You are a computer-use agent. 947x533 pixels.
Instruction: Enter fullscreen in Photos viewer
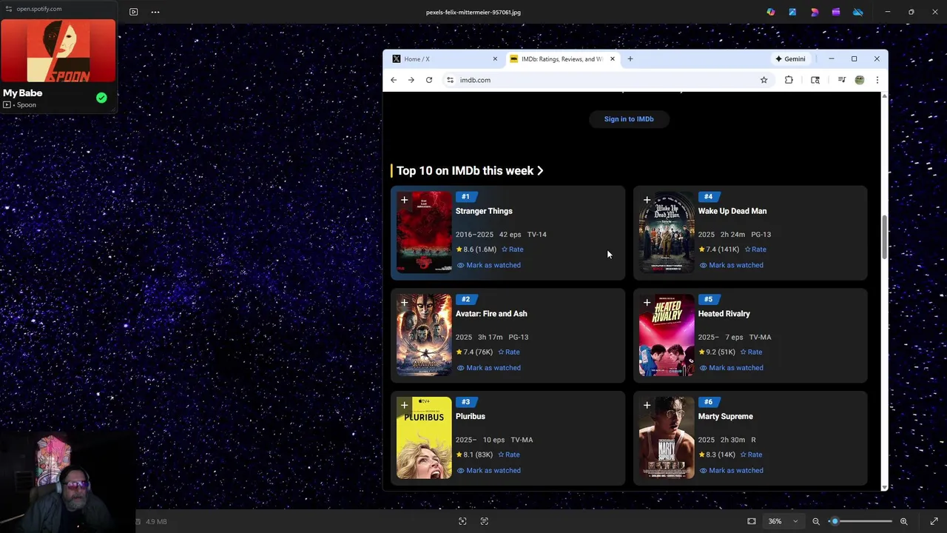point(934,521)
